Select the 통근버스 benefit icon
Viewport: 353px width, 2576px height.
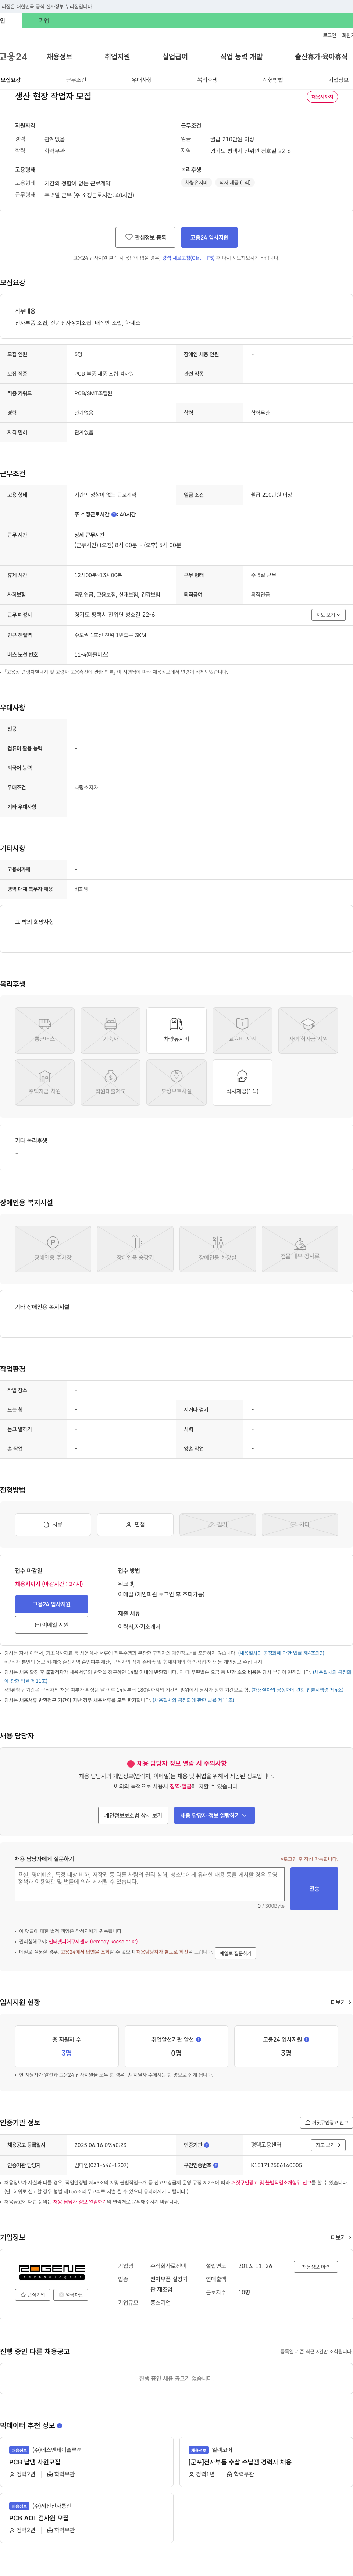click(x=45, y=1030)
